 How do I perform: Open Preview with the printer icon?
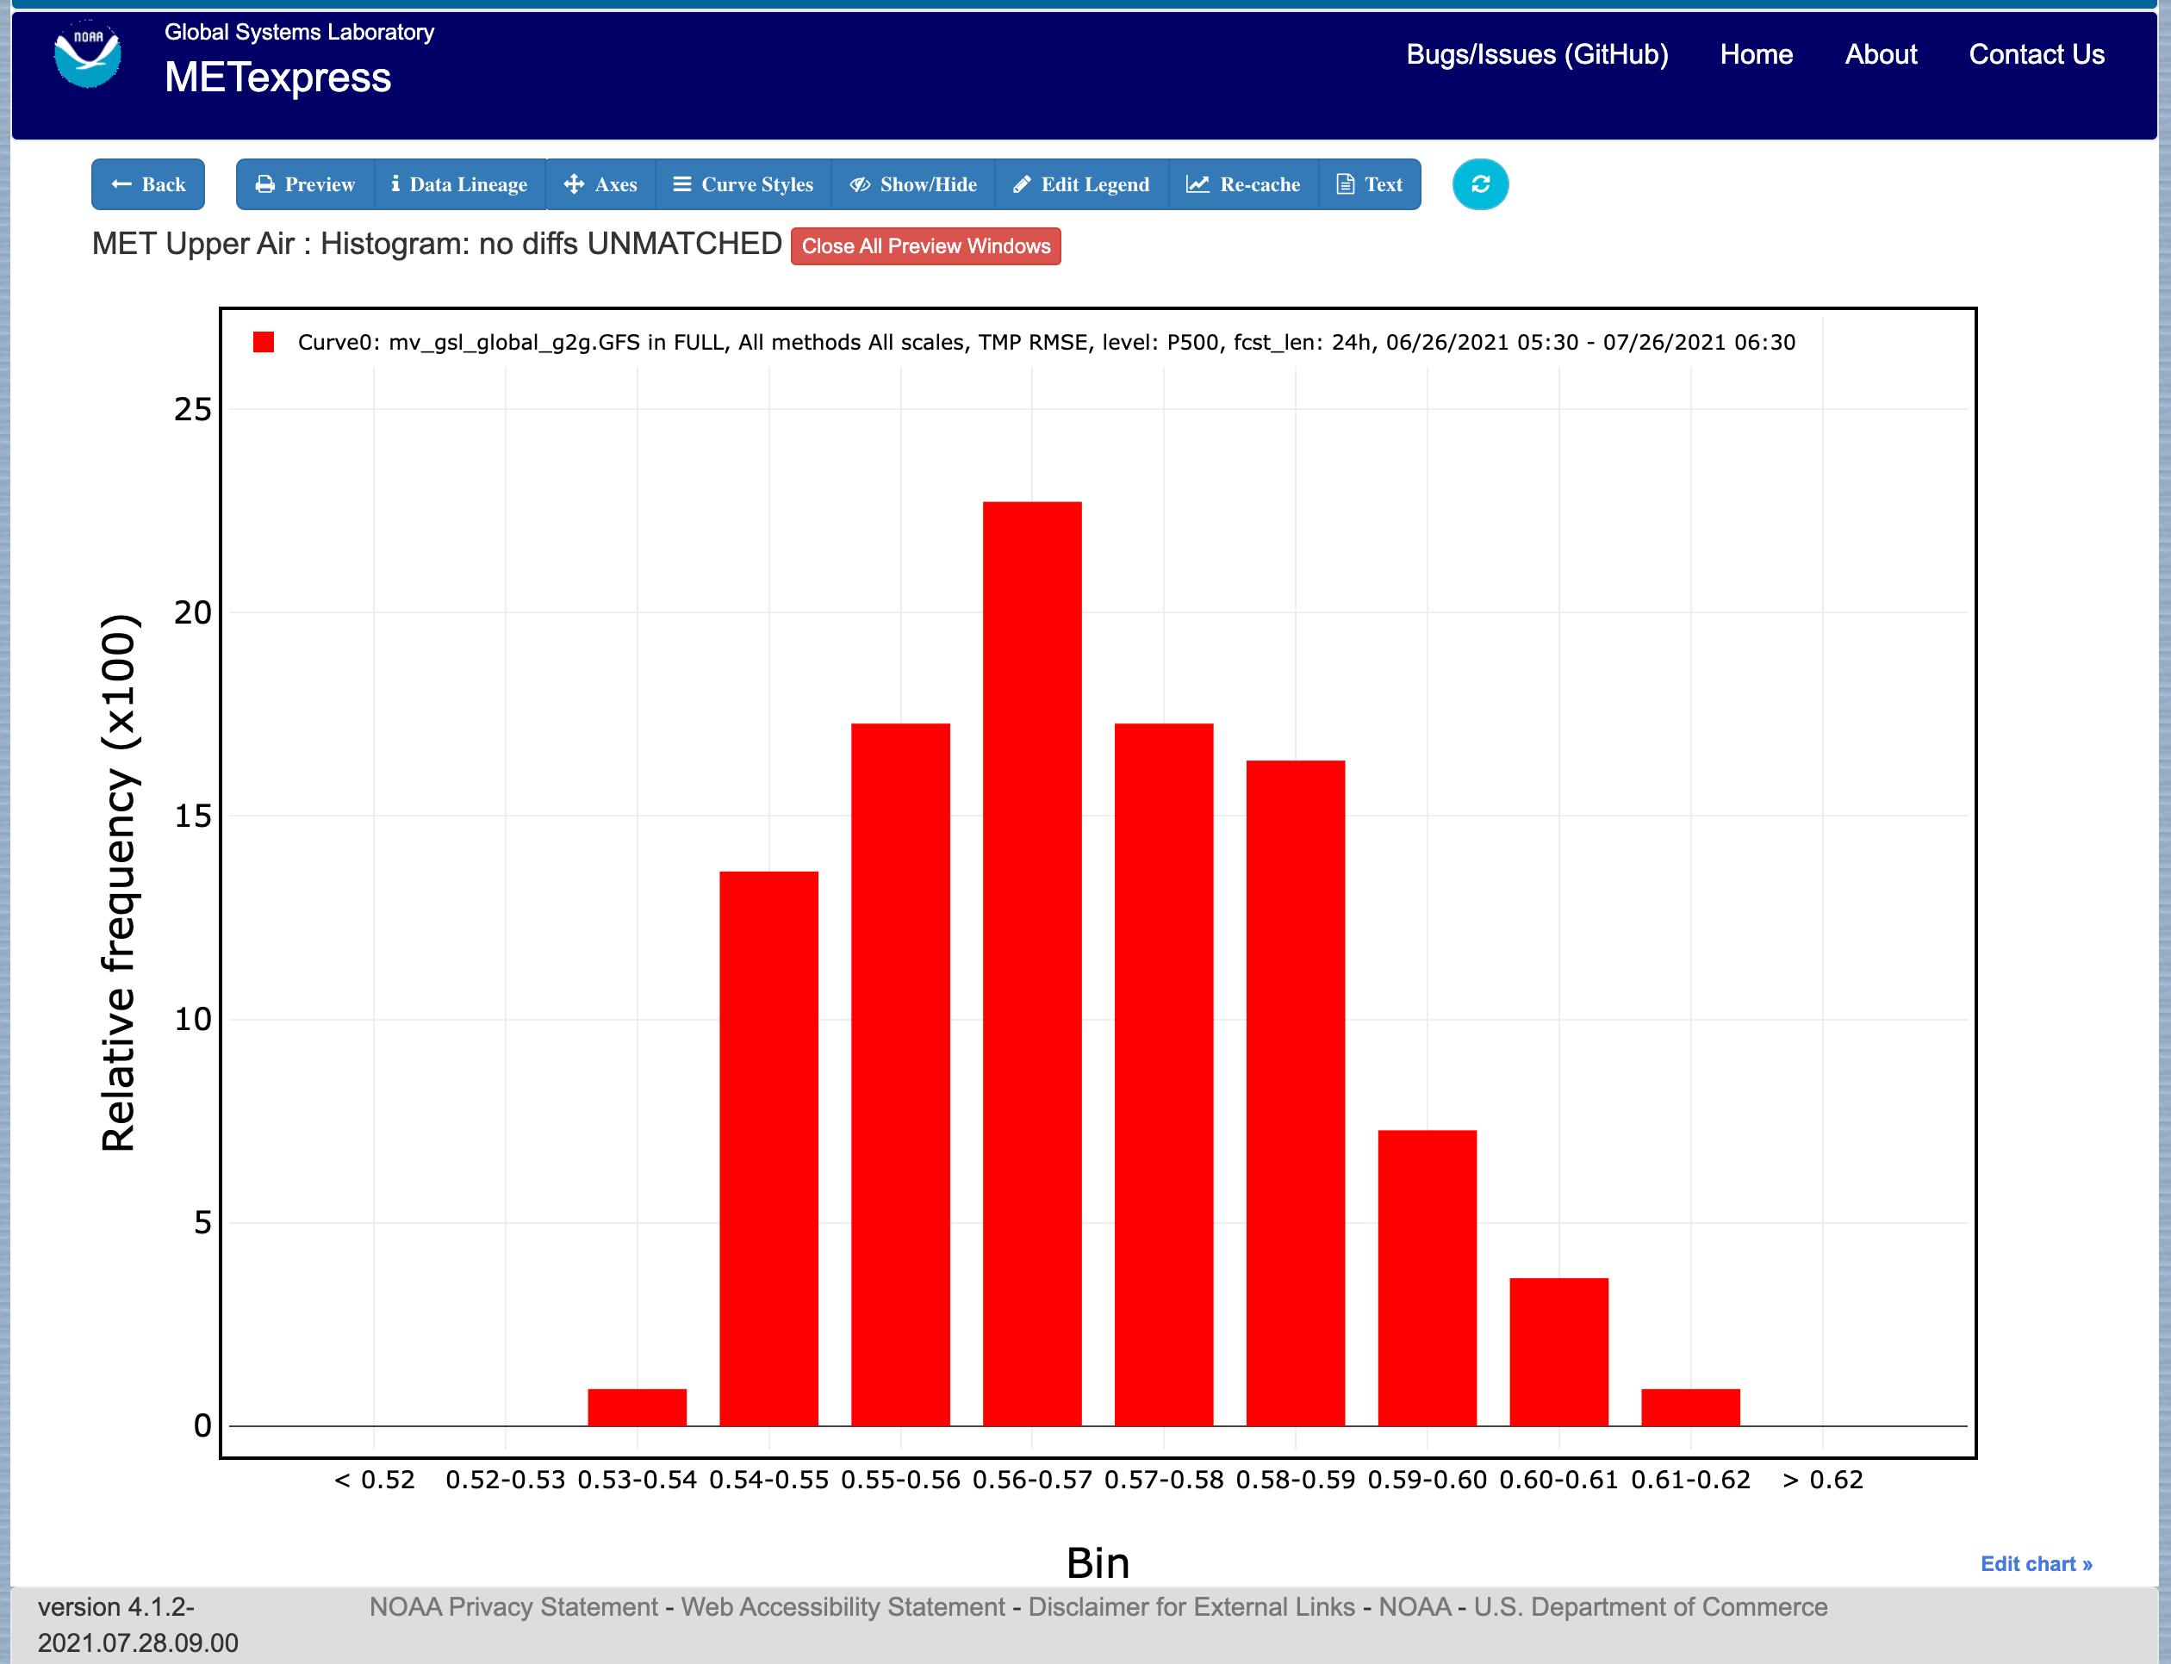click(x=305, y=184)
